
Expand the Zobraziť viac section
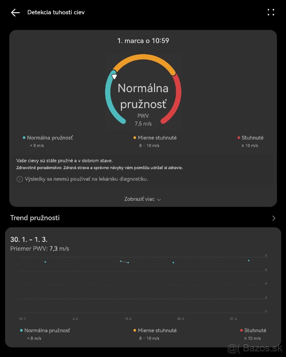pos(143,199)
